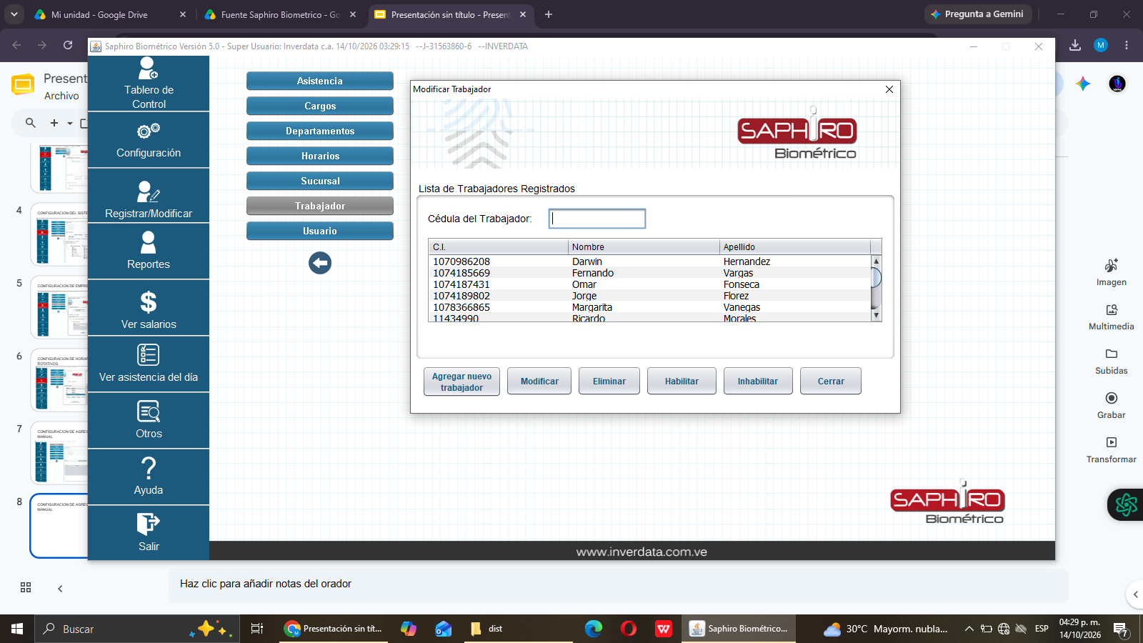
Task: Open WPS Office from taskbar
Action: pos(664,629)
